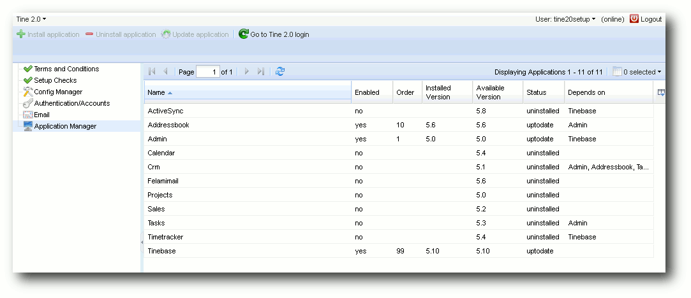
Task: Sort by Enabled column header
Action: [x=372, y=92]
